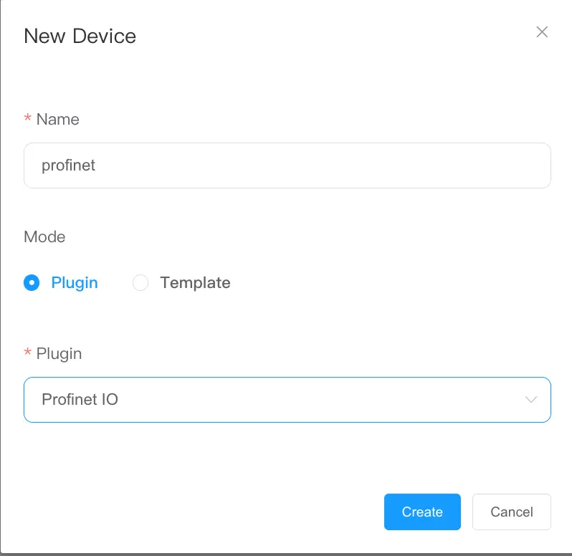The height and width of the screenshot is (556, 572).
Task: Click the chevron arrow in Plugin dropdown
Action: click(531, 399)
